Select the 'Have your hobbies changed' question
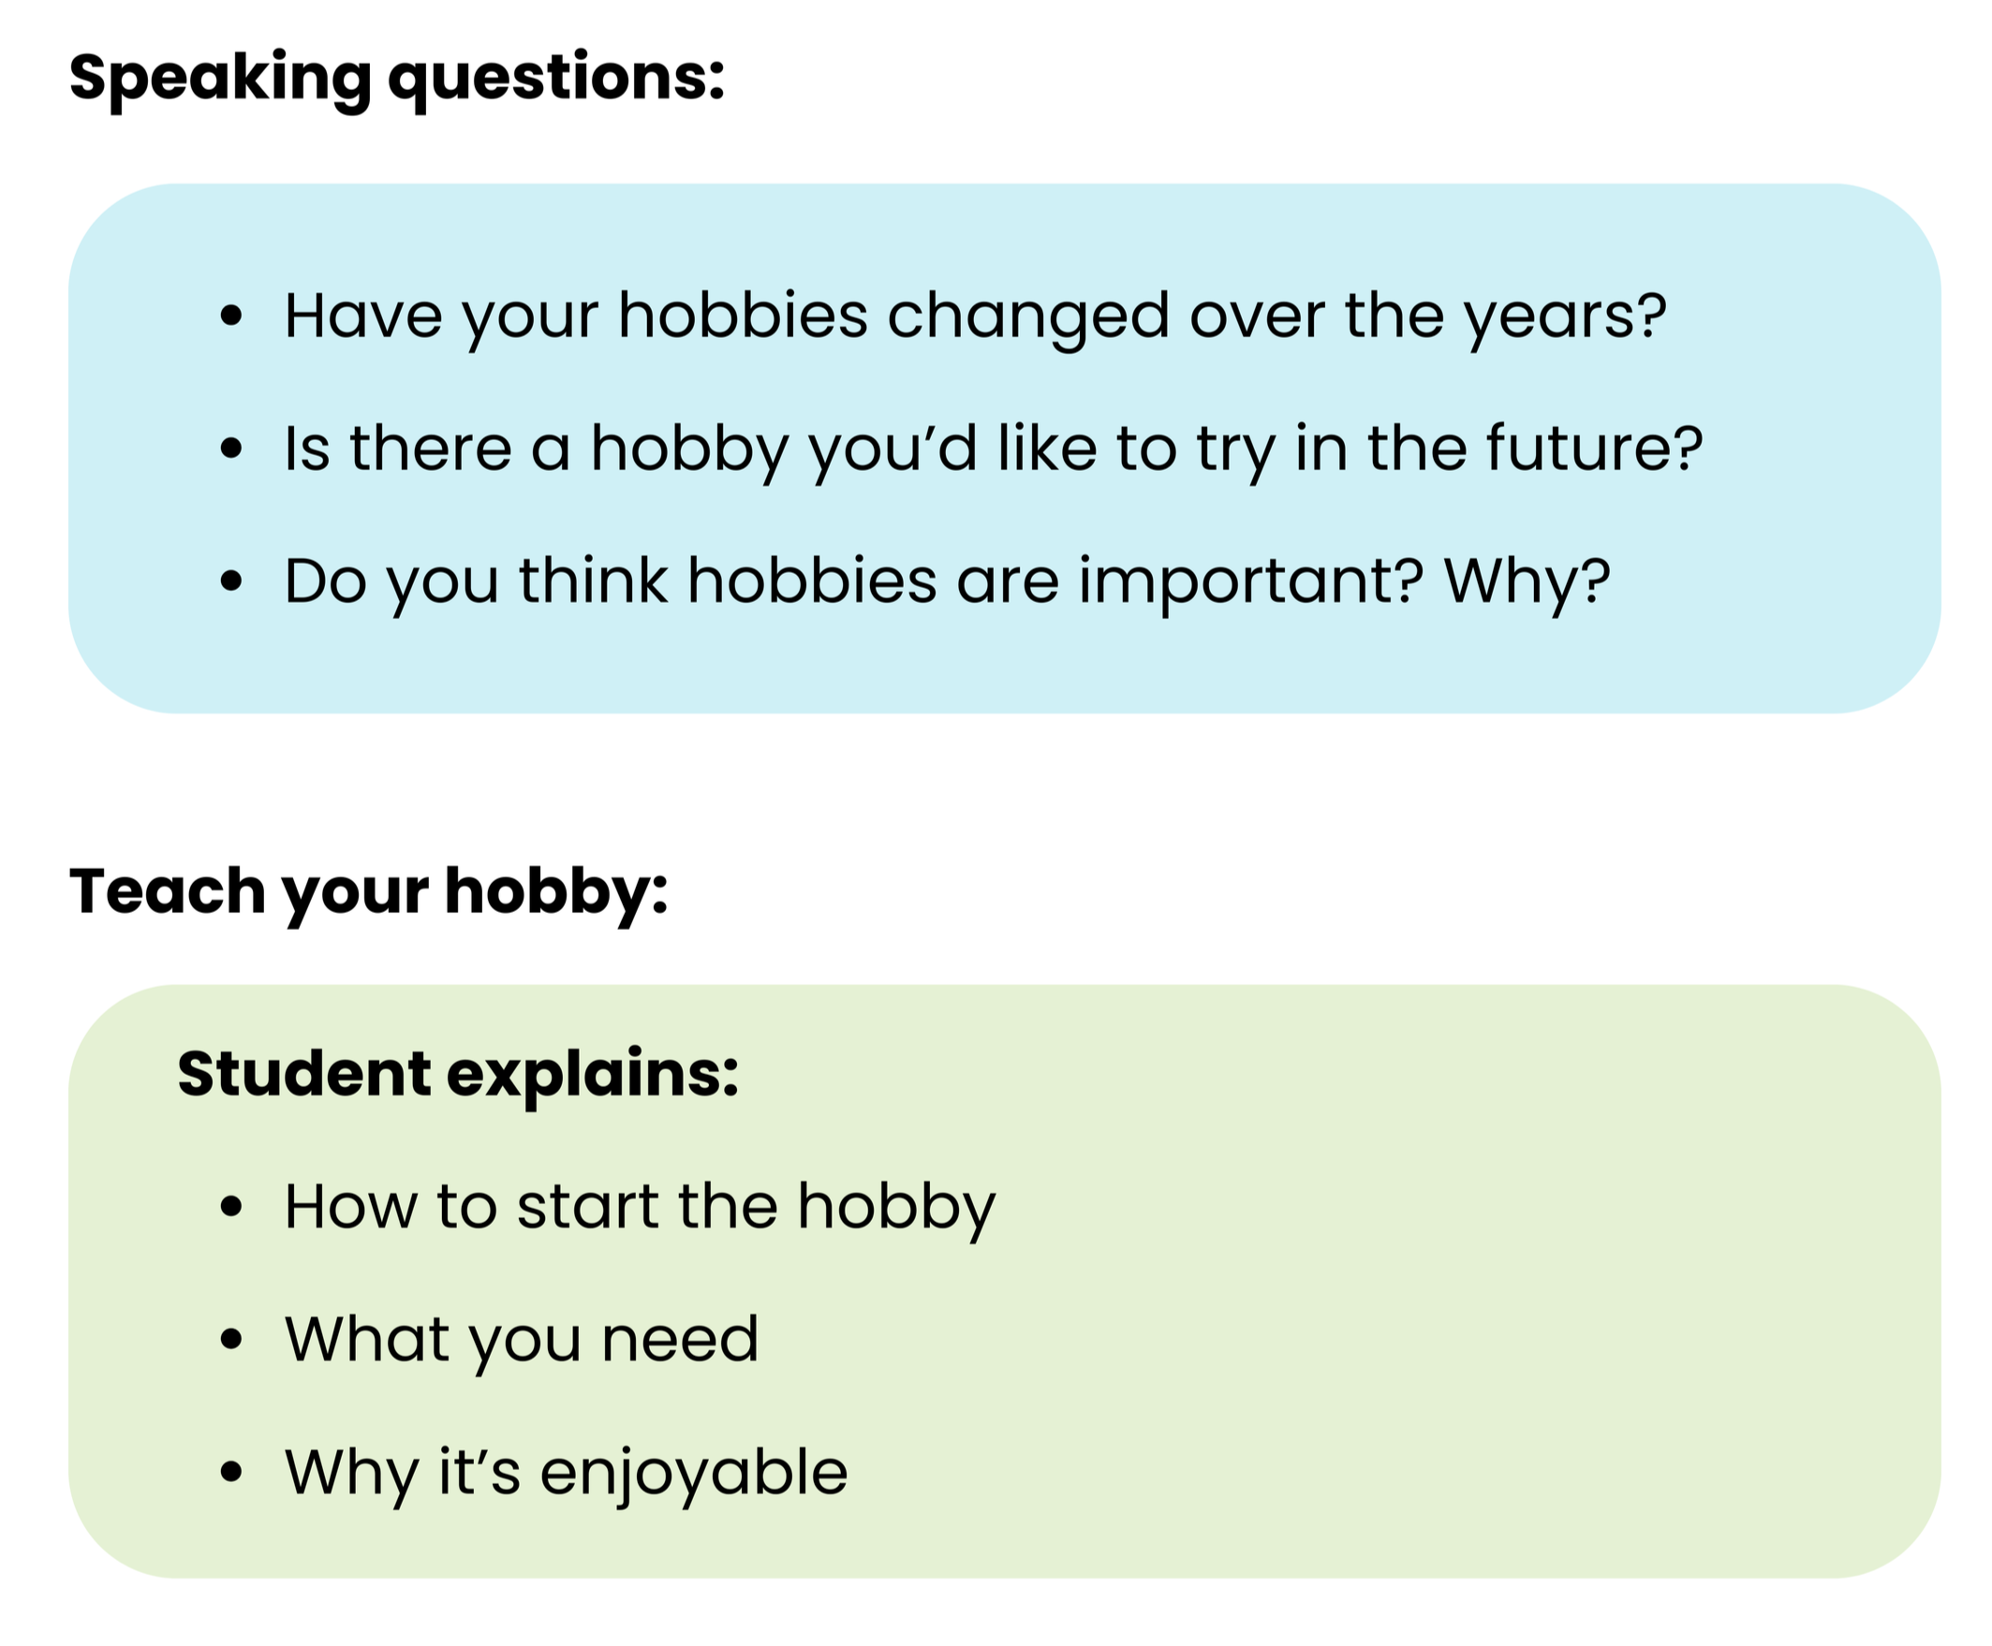This screenshot has height=1646, width=1992. point(975,317)
